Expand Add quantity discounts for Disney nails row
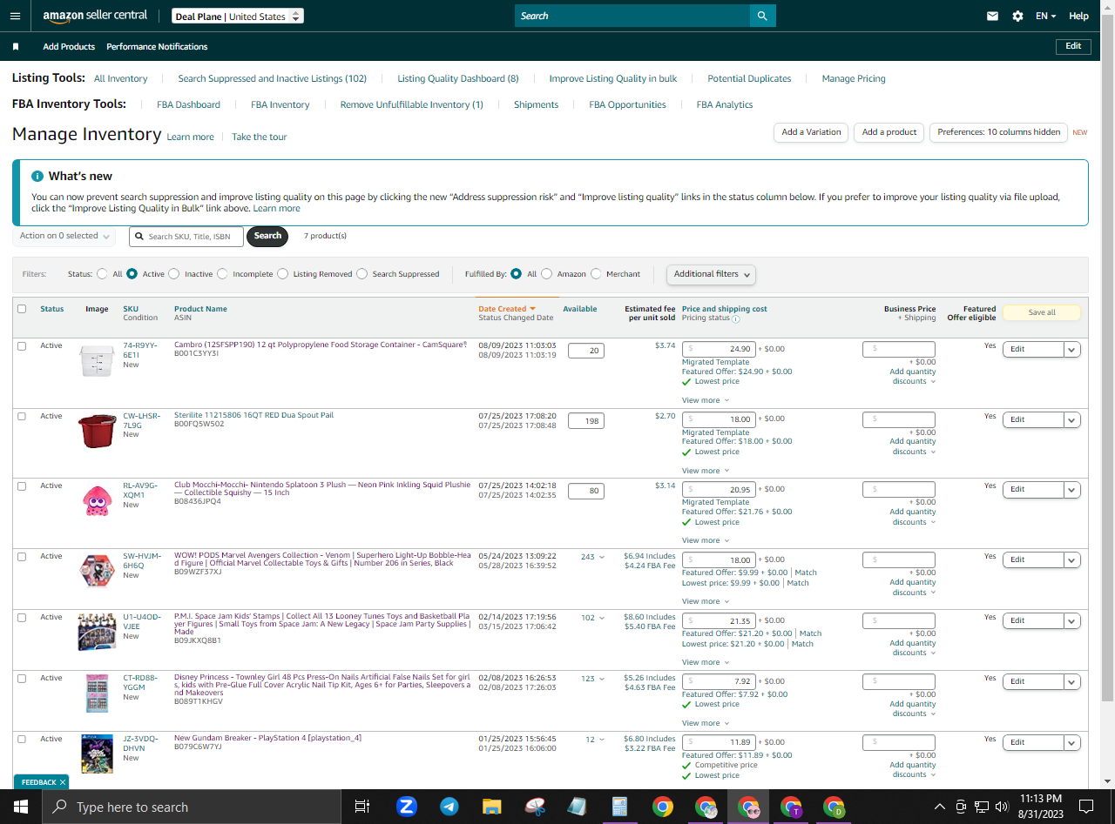The width and height of the screenshot is (1115, 824). [914, 709]
